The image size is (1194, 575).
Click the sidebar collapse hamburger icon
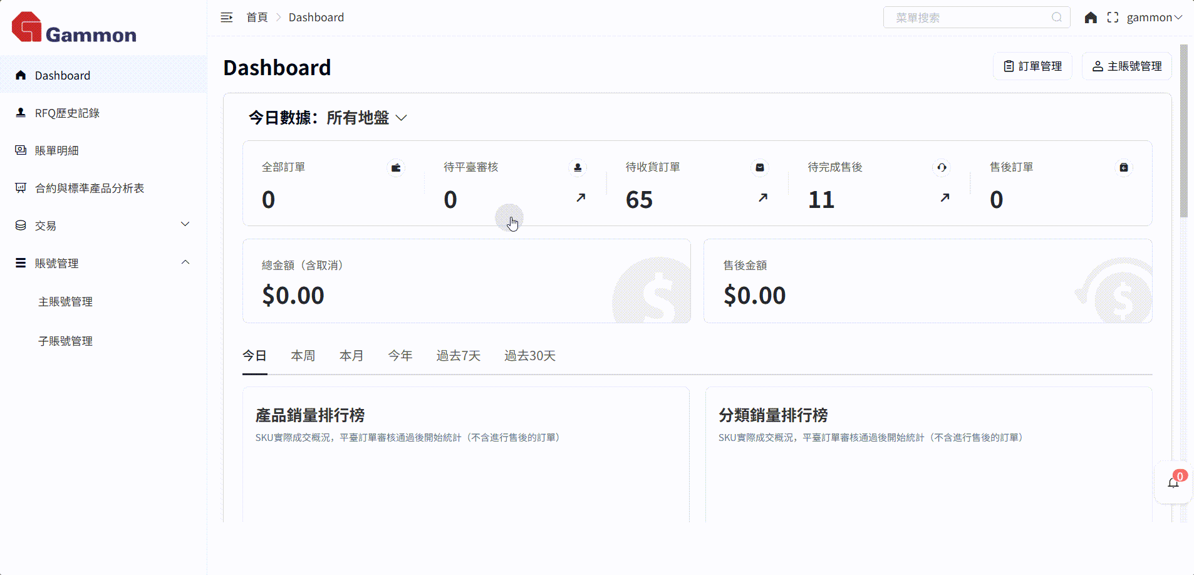point(227,18)
